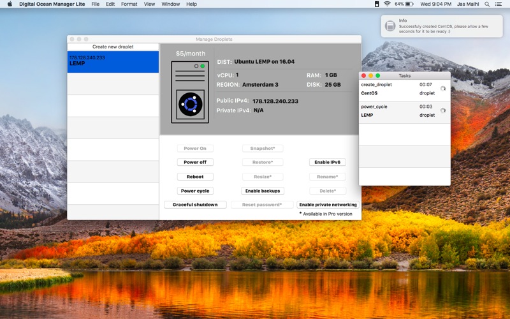The image size is (510, 319).
Task: Click the 1 GB RAM value
Action: [x=331, y=75]
